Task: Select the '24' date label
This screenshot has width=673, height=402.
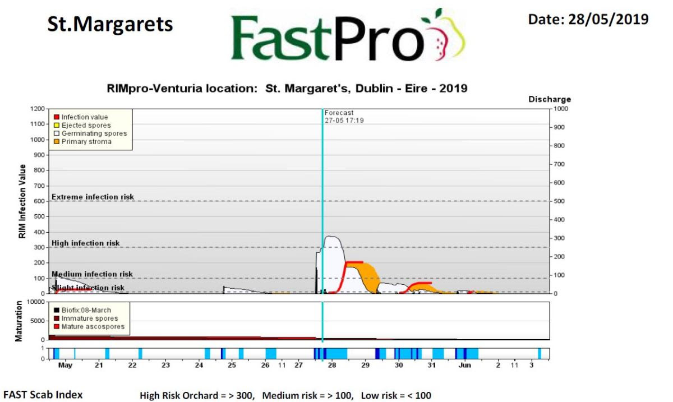Action: pyautogui.click(x=199, y=366)
